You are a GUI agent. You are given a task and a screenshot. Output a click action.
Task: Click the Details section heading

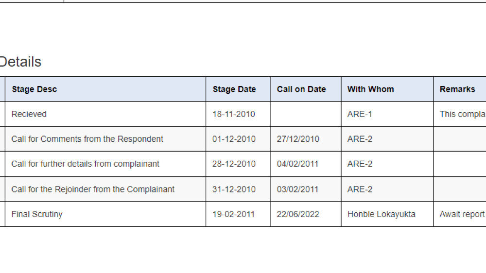tap(20, 62)
